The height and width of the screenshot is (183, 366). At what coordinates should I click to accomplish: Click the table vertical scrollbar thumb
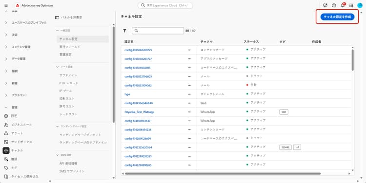[352, 60]
